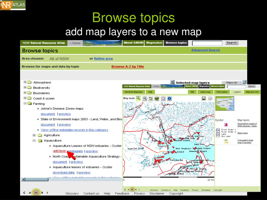Click the Refine area link
Viewport: 267px width, 200px height.
pos(103,59)
